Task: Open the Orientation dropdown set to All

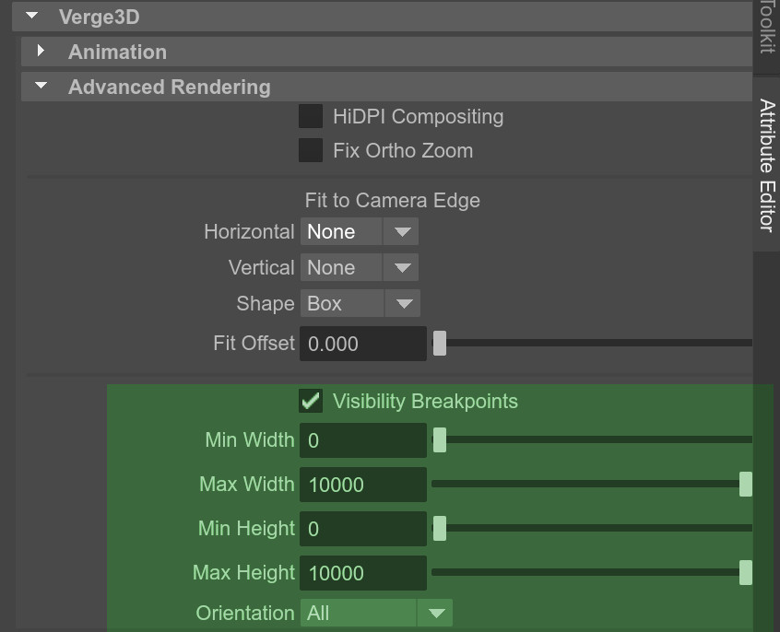Action: pyautogui.click(x=376, y=613)
